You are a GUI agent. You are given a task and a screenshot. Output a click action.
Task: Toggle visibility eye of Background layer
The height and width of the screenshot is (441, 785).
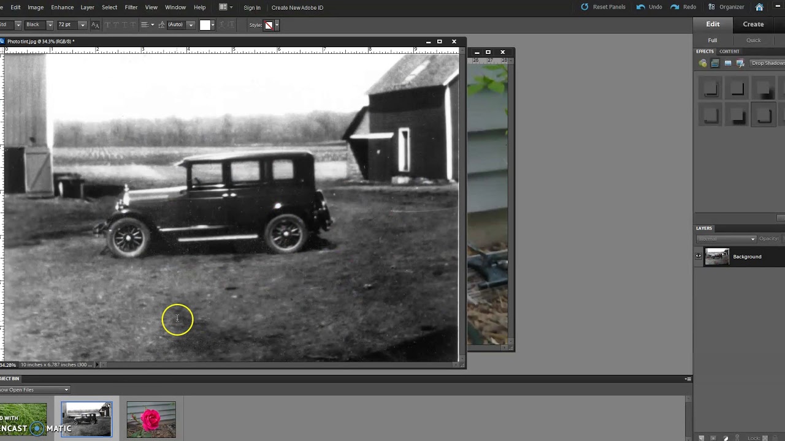click(x=698, y=256)
